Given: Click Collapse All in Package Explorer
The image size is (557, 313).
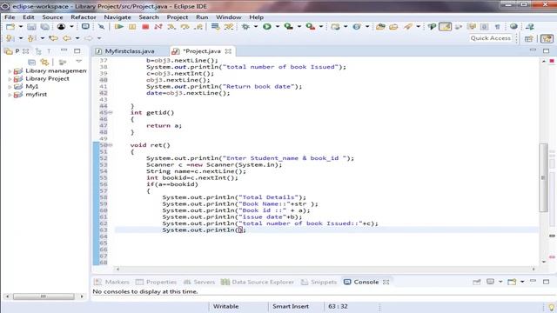Looking at the screenshot, I should (31, 62).
